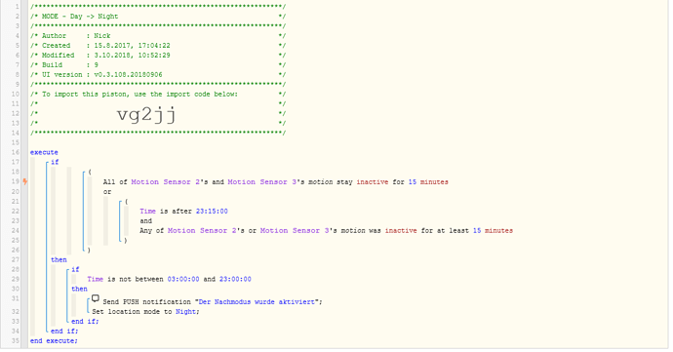Click the then keyword on line 27
The height and width of the screenshot is (352, 673).
[59, 259]
